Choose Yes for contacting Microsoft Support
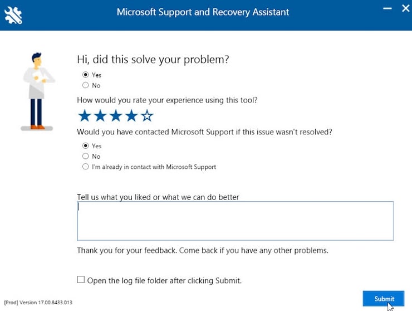This screenshot has width=412, height=311. pos(86,146)
